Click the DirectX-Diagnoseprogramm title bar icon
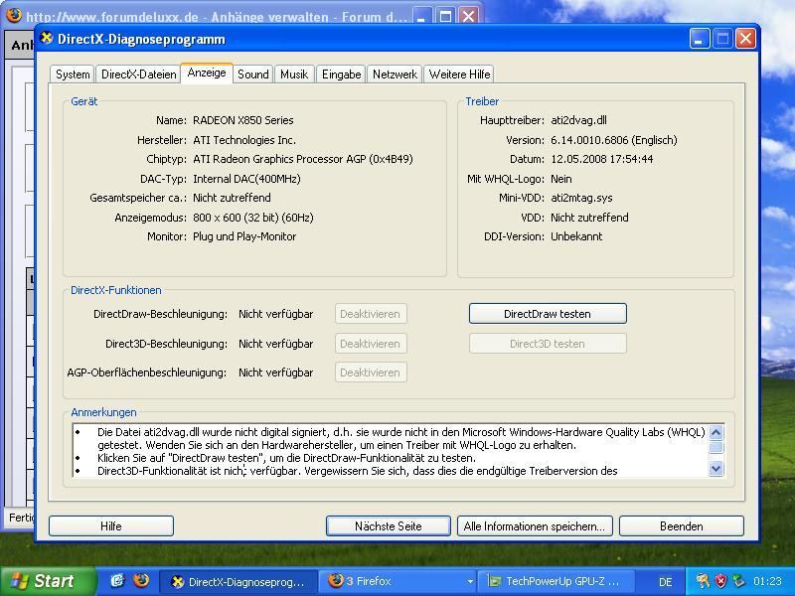 click(x=47, y=38)
